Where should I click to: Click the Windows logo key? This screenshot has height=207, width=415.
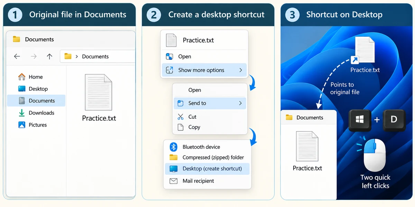tap(360, 120)
